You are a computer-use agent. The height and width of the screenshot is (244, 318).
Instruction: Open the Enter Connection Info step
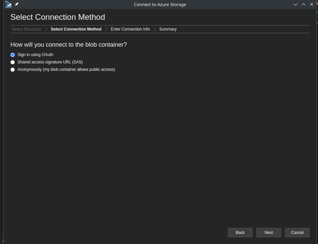130,29
